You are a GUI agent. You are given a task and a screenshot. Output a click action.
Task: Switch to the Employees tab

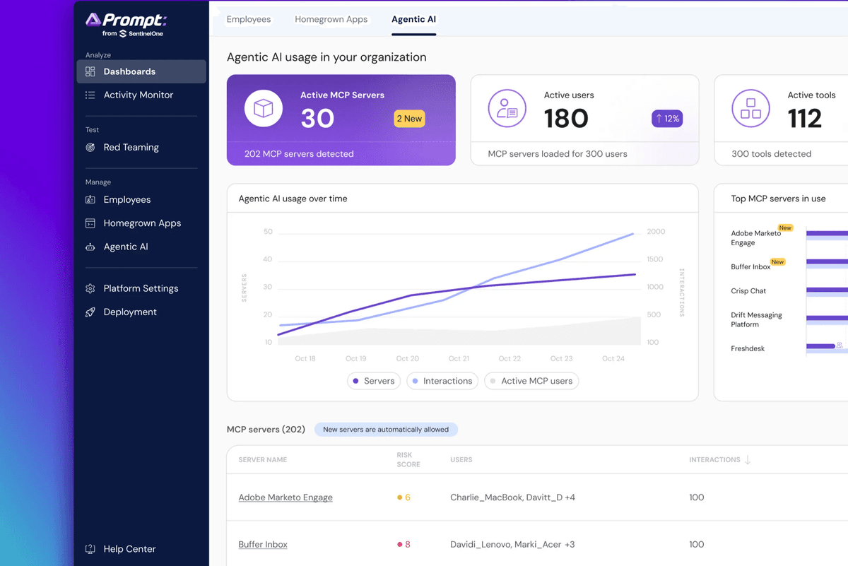pos(249,19)
